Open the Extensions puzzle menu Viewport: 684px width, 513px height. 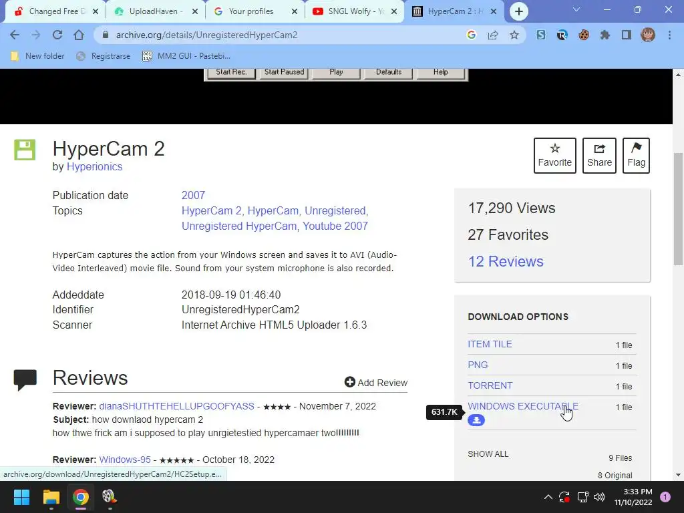tap(605, 35)
